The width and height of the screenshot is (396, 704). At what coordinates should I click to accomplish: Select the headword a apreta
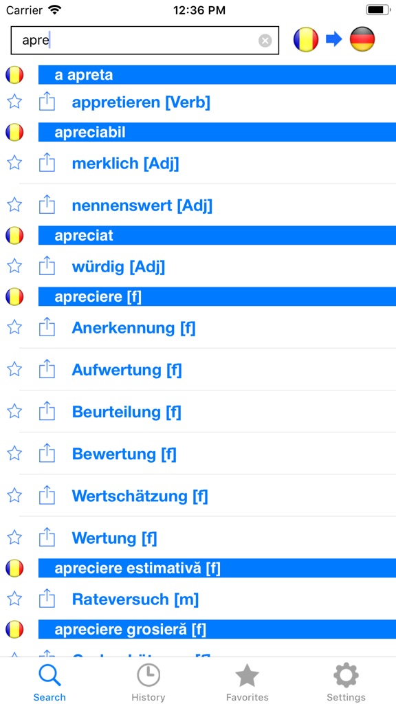(x=83, y=75)
